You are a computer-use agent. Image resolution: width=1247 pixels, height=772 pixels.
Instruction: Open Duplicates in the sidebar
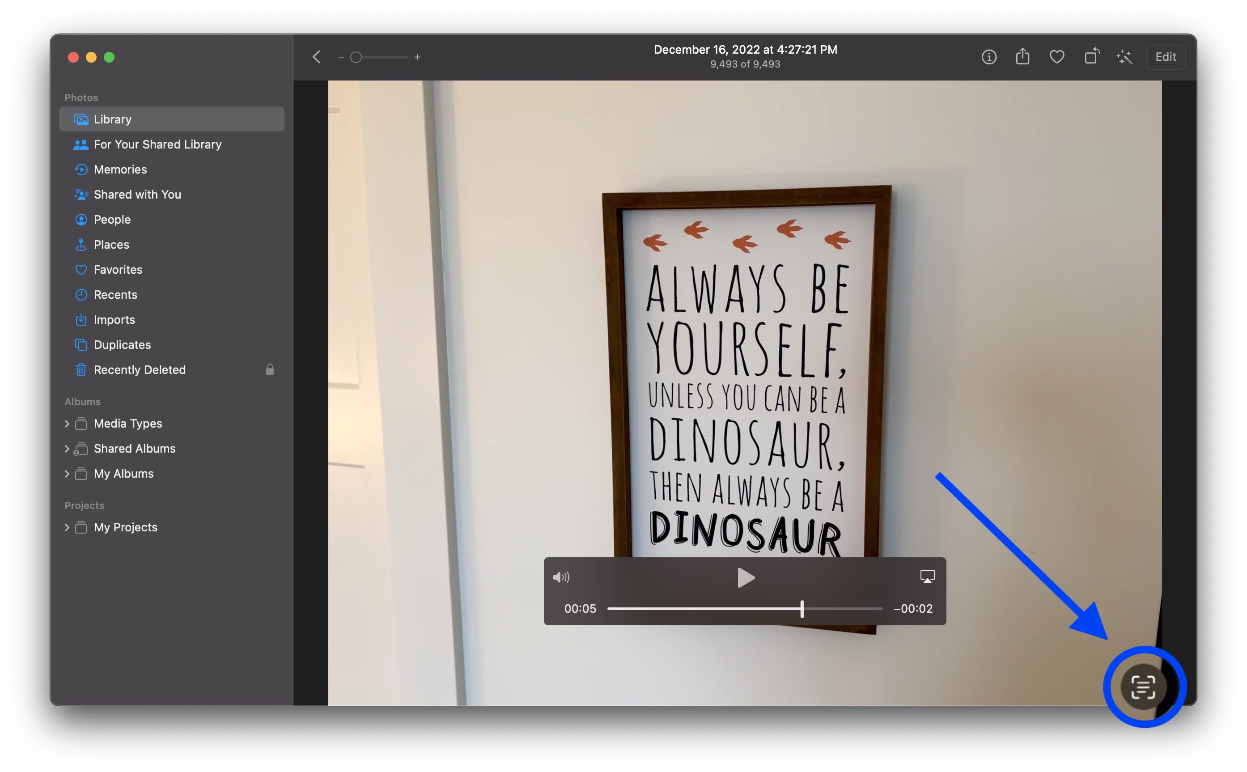pyautogui.click(x=122, y=345)
